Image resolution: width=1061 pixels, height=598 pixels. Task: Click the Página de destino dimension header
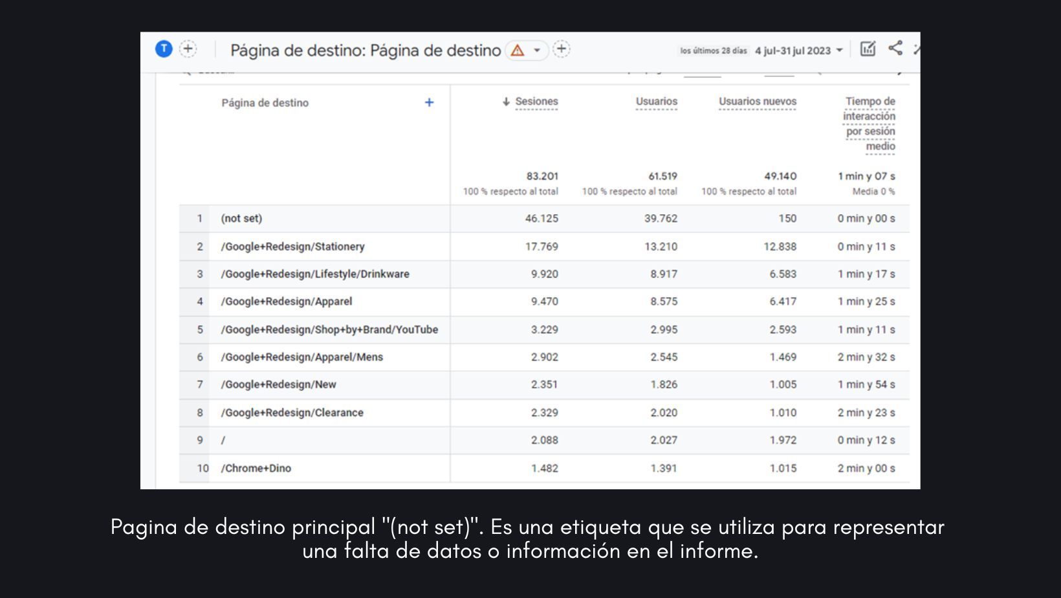265,103
